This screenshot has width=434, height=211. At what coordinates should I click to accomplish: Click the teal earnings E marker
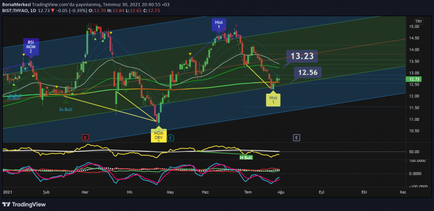coord(171,137)
